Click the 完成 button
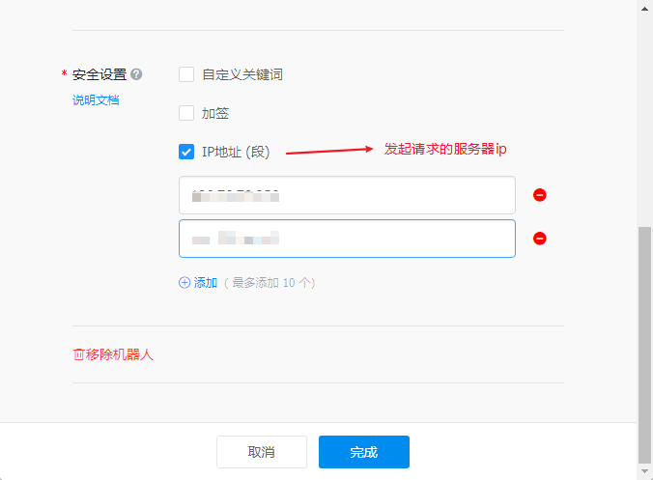The width and height of the screenshot is (653, 480). 364,452
